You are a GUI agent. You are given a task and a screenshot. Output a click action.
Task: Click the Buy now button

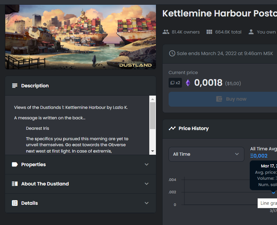pos(223,99)
